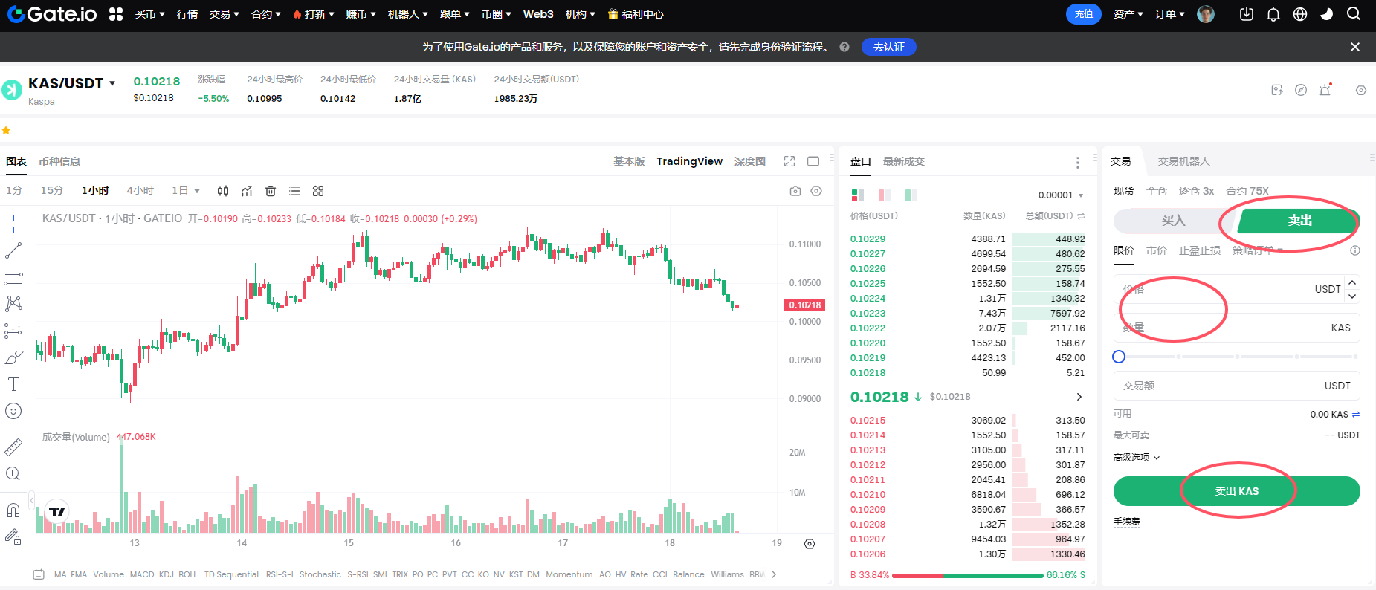Show bids-only green order book view
The height and width of the screenshot is (590, 1376).
[x=911, y=195]
